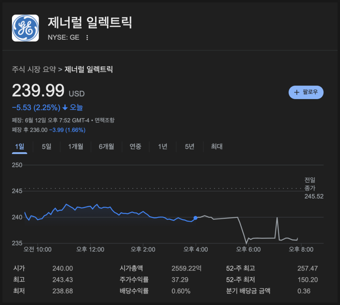Viewport: 340px width, 305px height.
Task: Click the blue closing-price marker dot
Action: coord(195,218)
